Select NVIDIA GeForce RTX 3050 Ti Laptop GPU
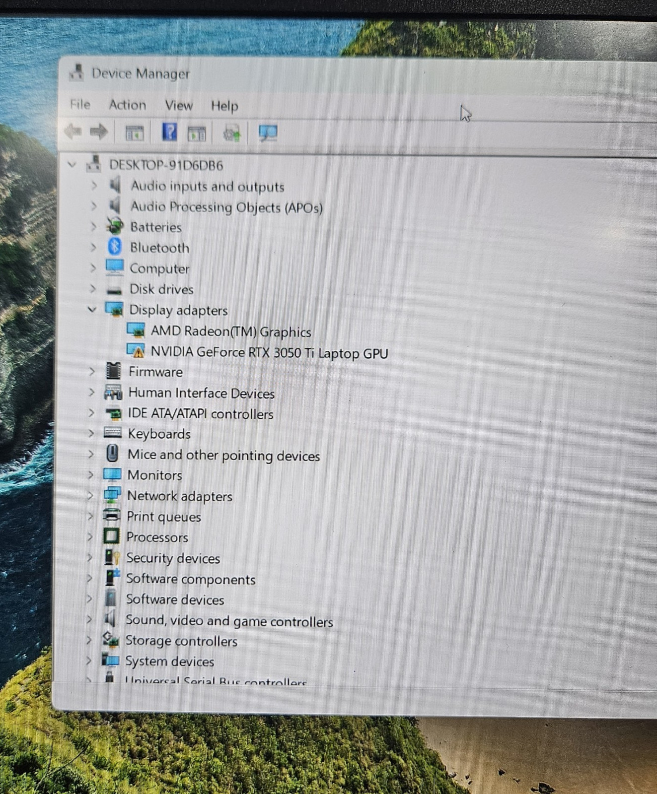This screenshot has width=657, height=794. coord(269,352)
